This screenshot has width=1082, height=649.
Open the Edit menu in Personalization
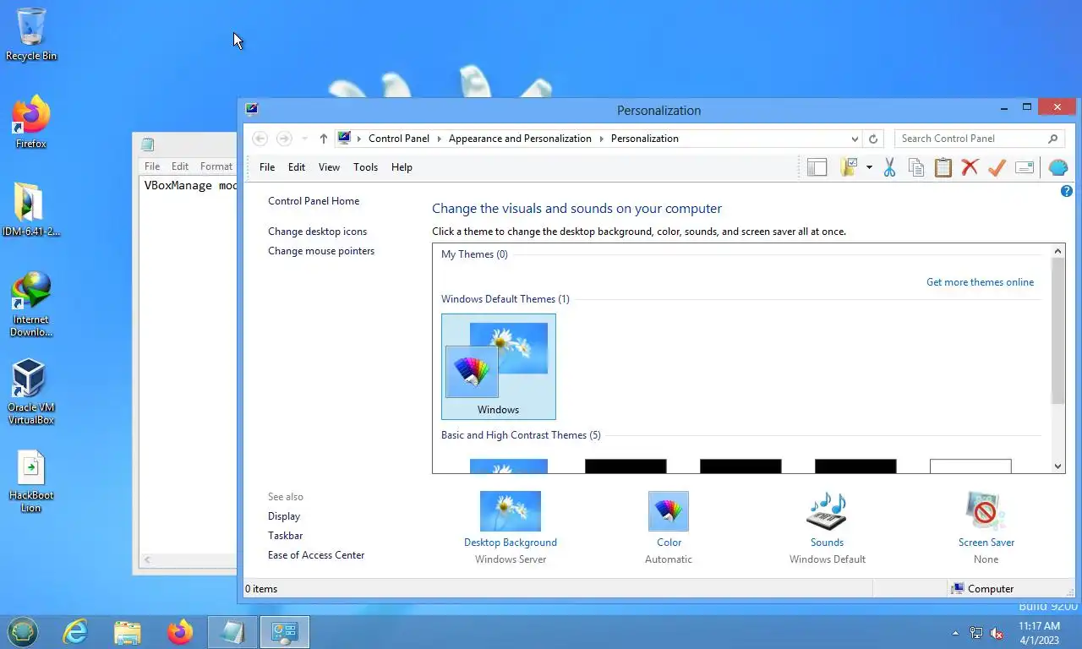[x=297, y=167]
